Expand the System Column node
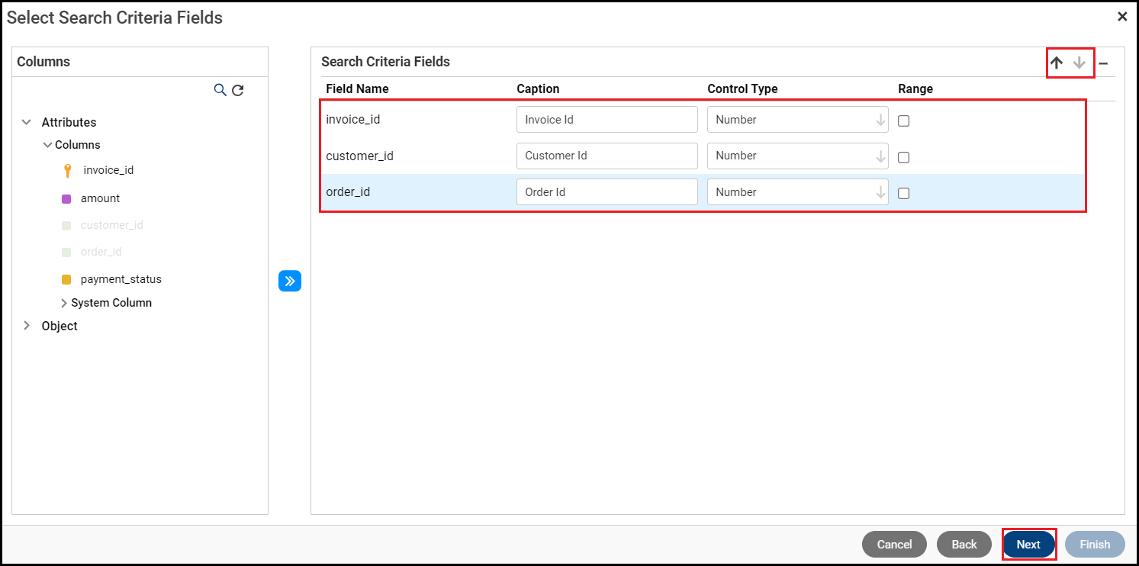The height and width of the screenshot is (566, 1139). (x=64, y=303)
